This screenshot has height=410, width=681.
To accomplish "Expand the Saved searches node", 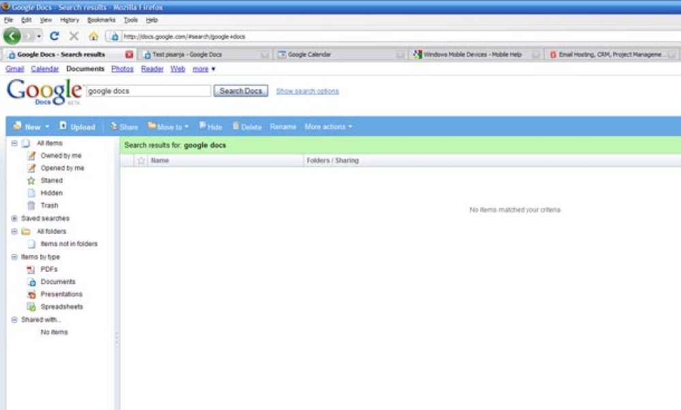I will tap(14, 218).
